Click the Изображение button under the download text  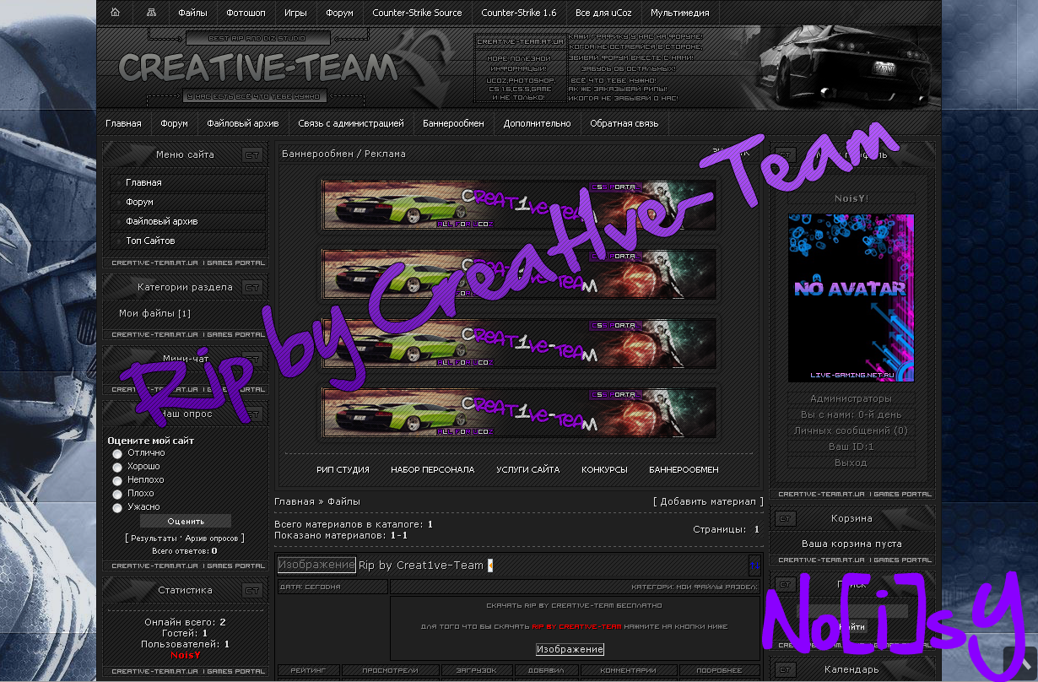(570, 649)
